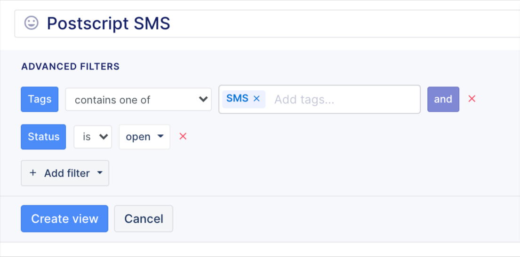This screenshot has height=257, width=520.
Task: Expand the 'is' condition dropdown
Action: click(x=93, y=136)
